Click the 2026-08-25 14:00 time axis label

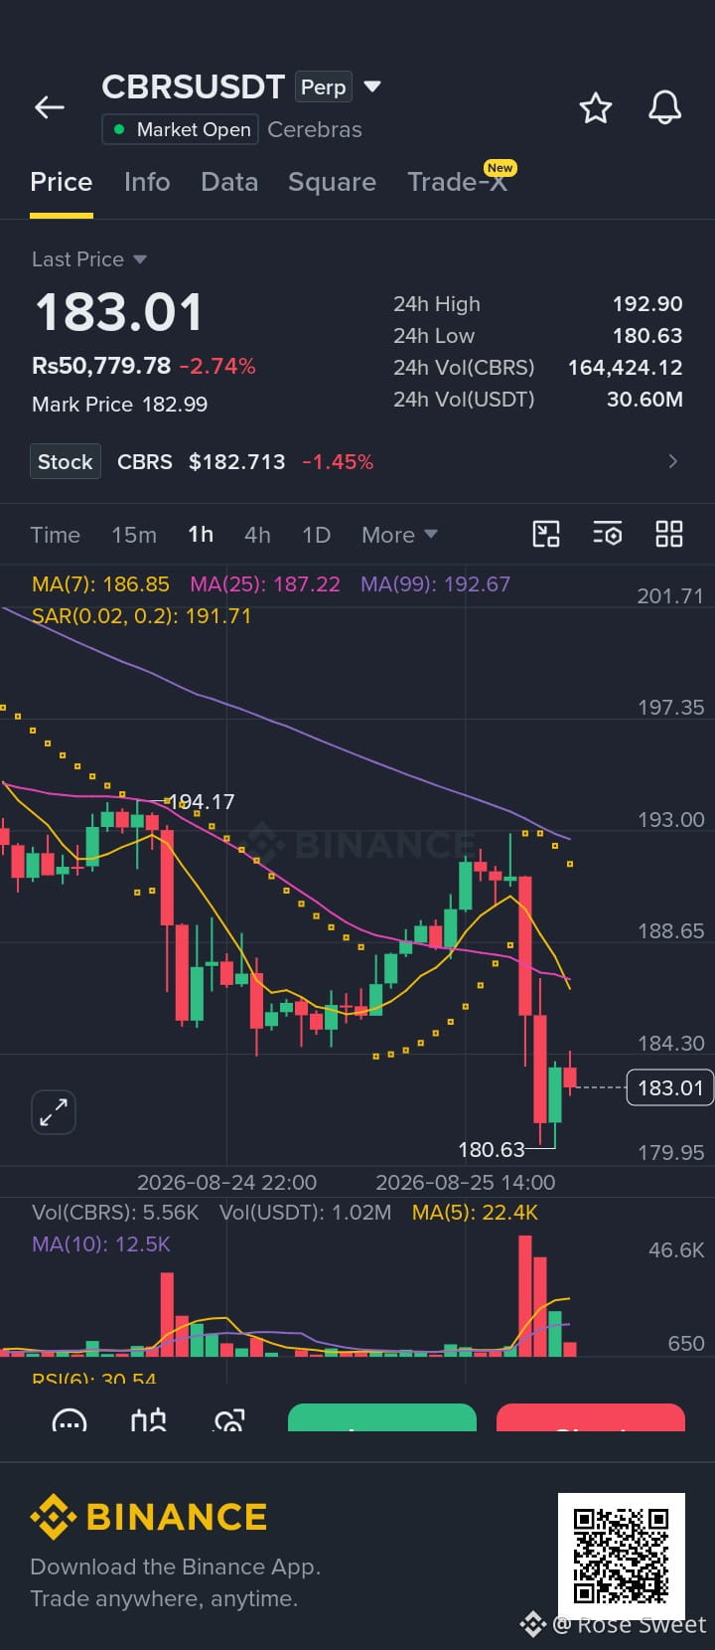point(465,1183)
